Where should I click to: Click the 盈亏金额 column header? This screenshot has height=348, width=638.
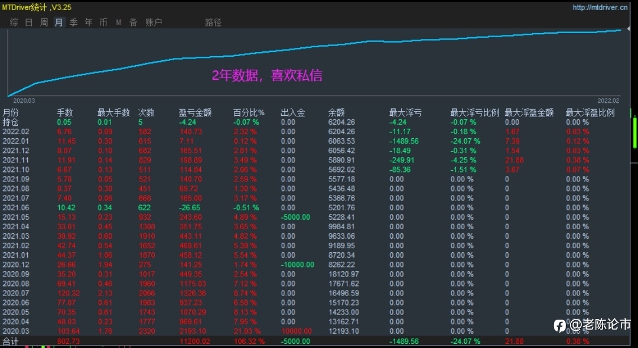[195, 113]
